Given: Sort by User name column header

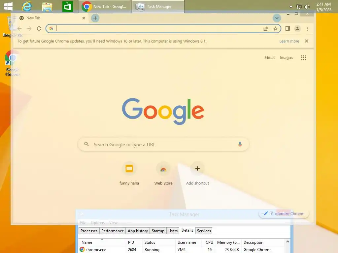Looking at the screenshot, I should tap(188, 242).
